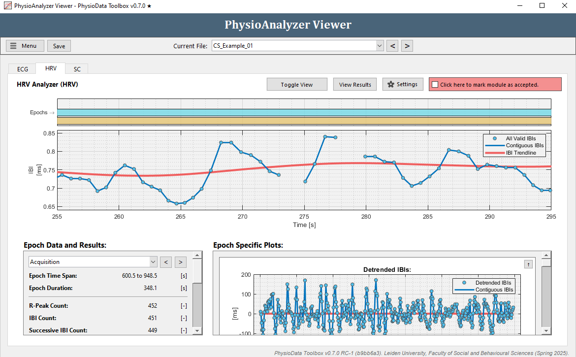Click the Epoch Specific Plots scrollbar up arrow
This screenshot has width=576, height=357.
pos(546,255)
